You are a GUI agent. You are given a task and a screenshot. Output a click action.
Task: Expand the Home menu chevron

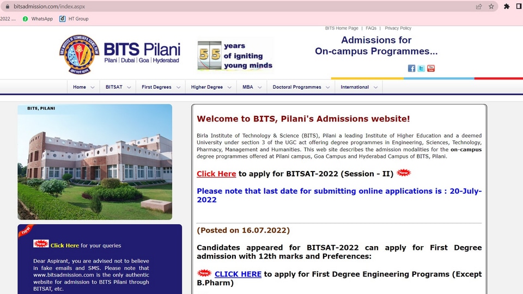(93, 87)
